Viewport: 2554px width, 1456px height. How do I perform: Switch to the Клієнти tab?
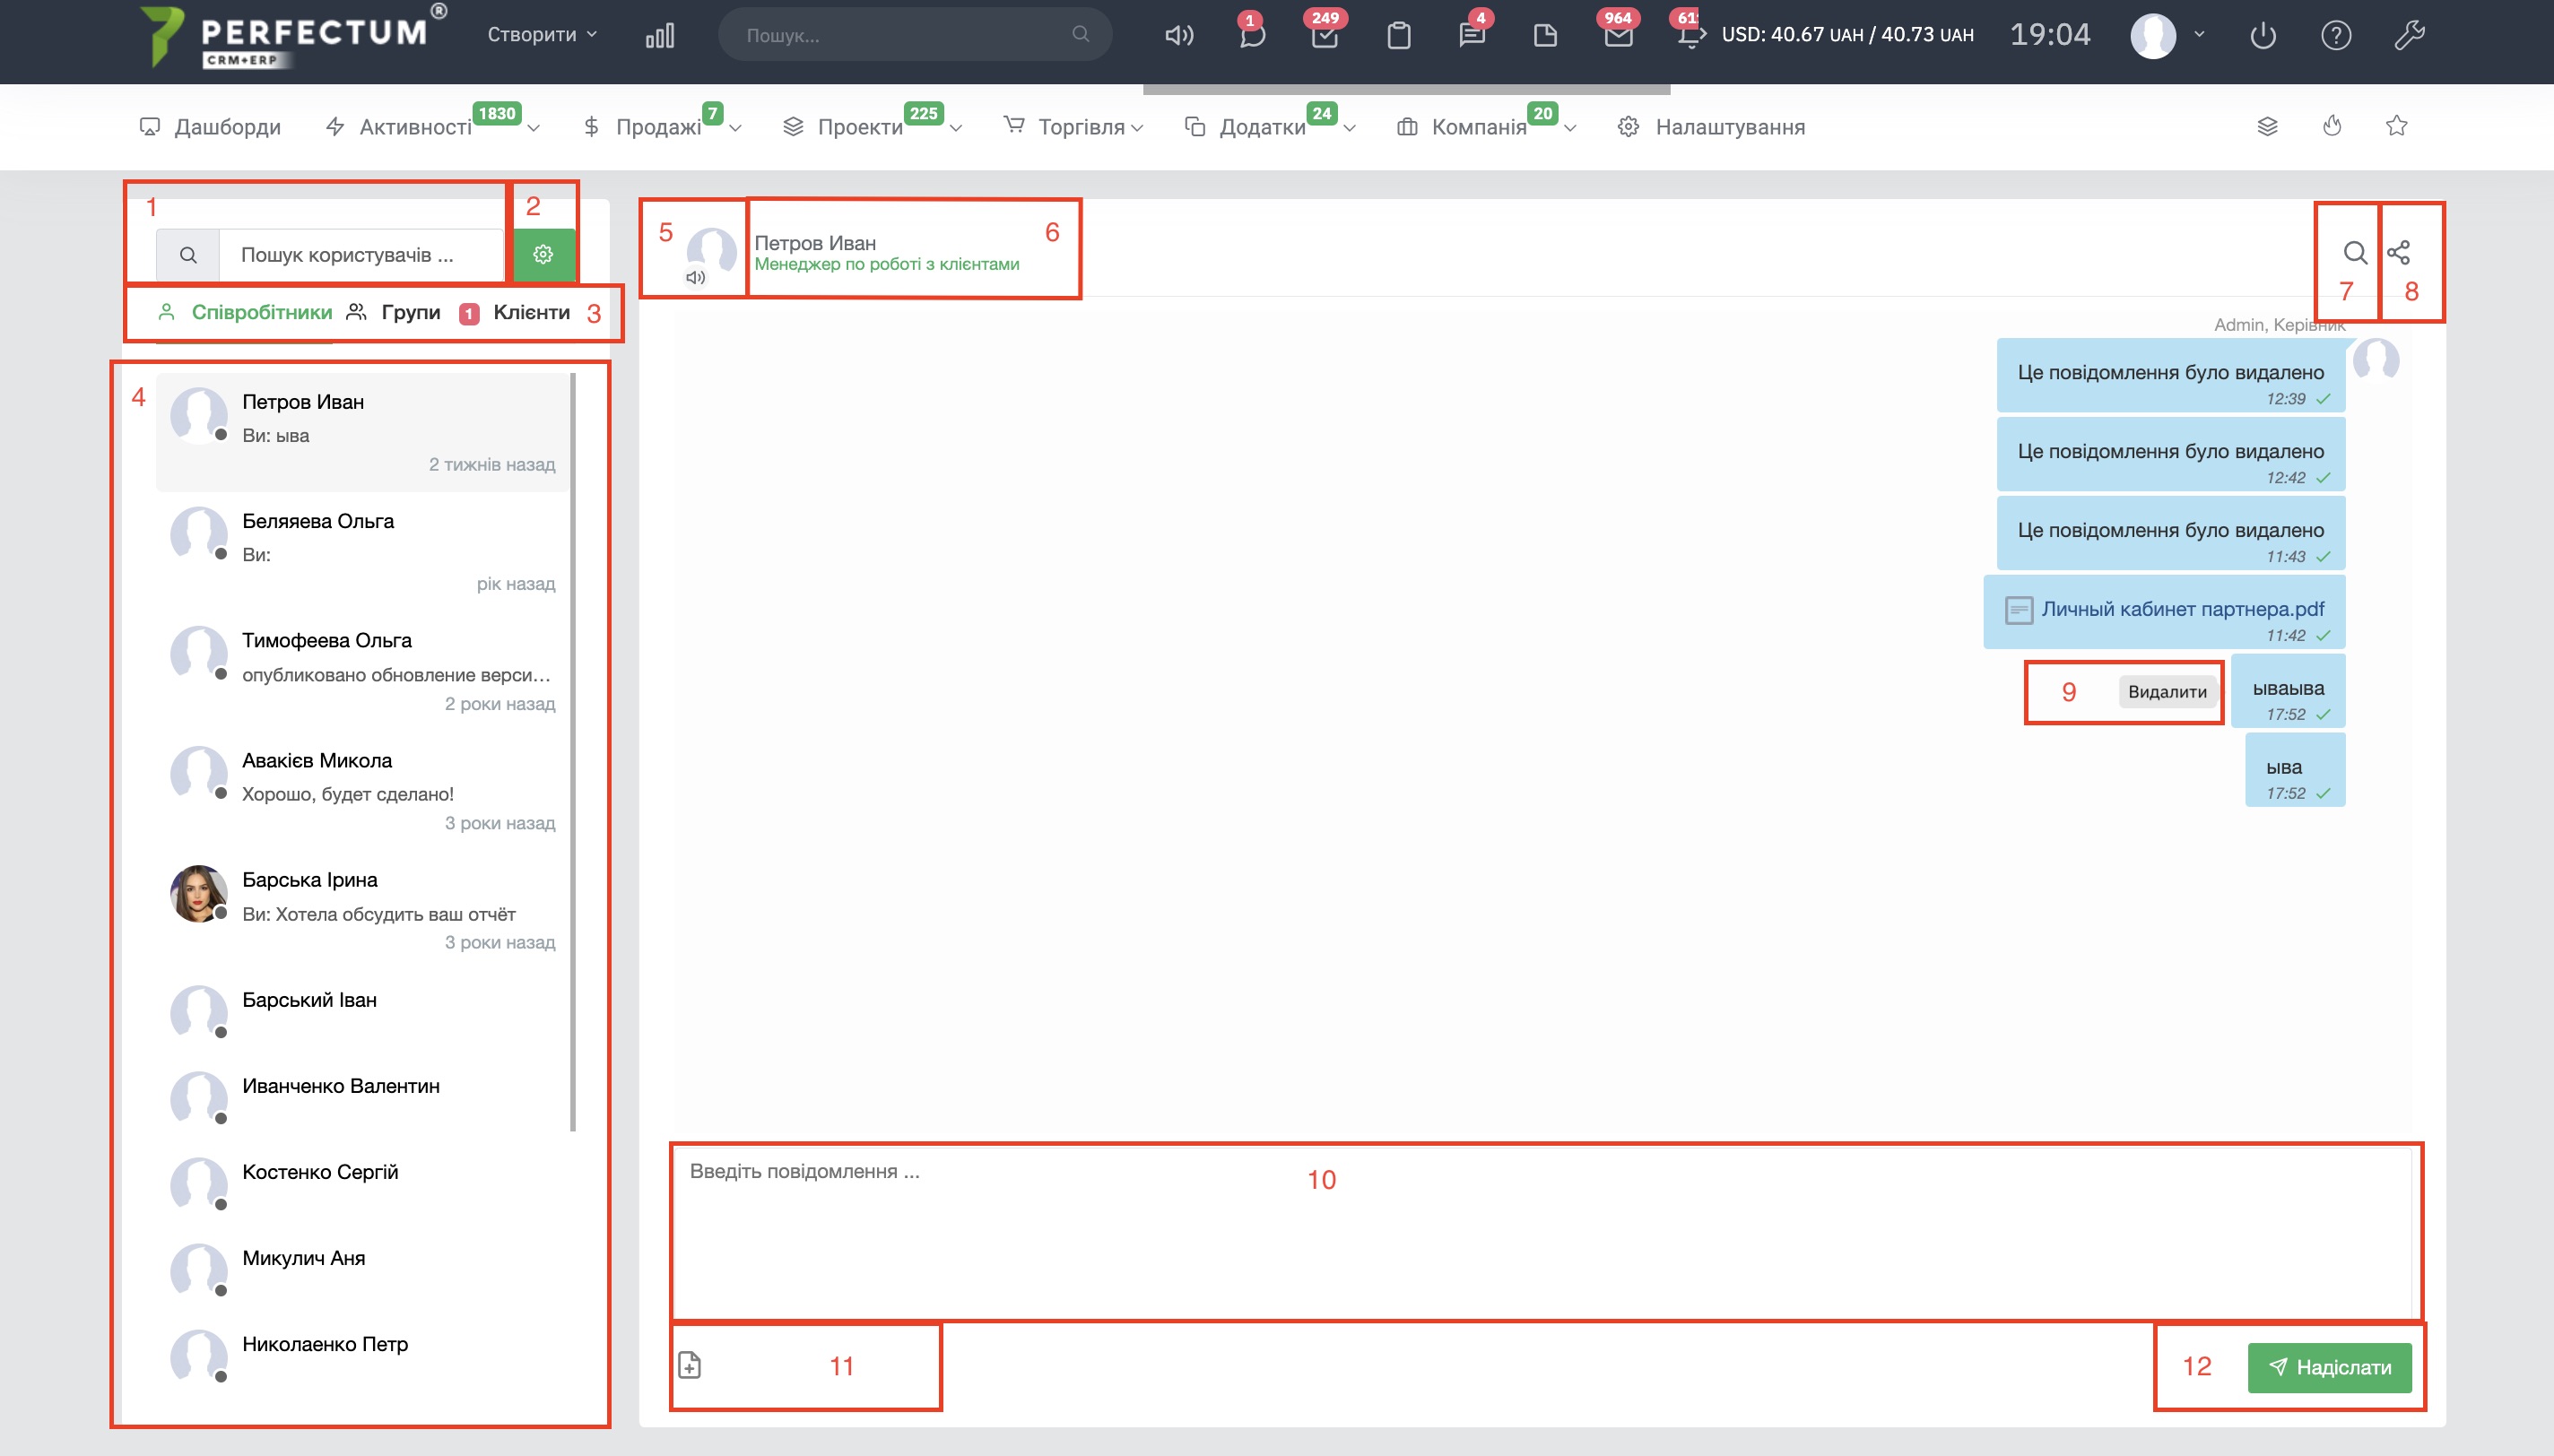pos(531,312)
